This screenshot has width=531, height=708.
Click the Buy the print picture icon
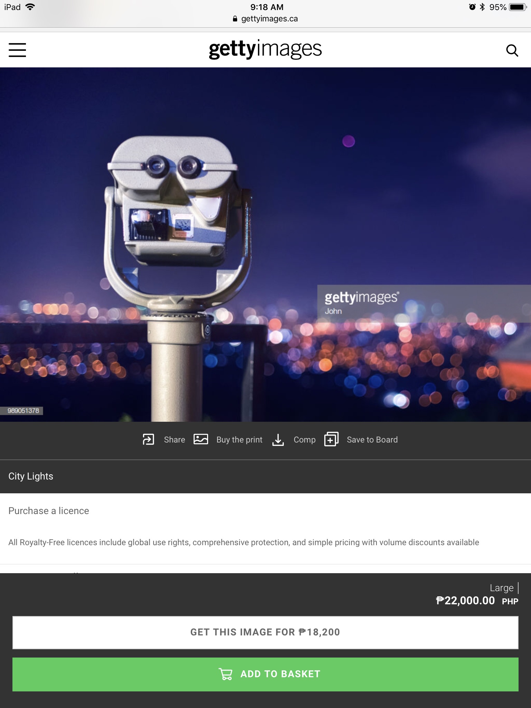[x=201, y=439]
